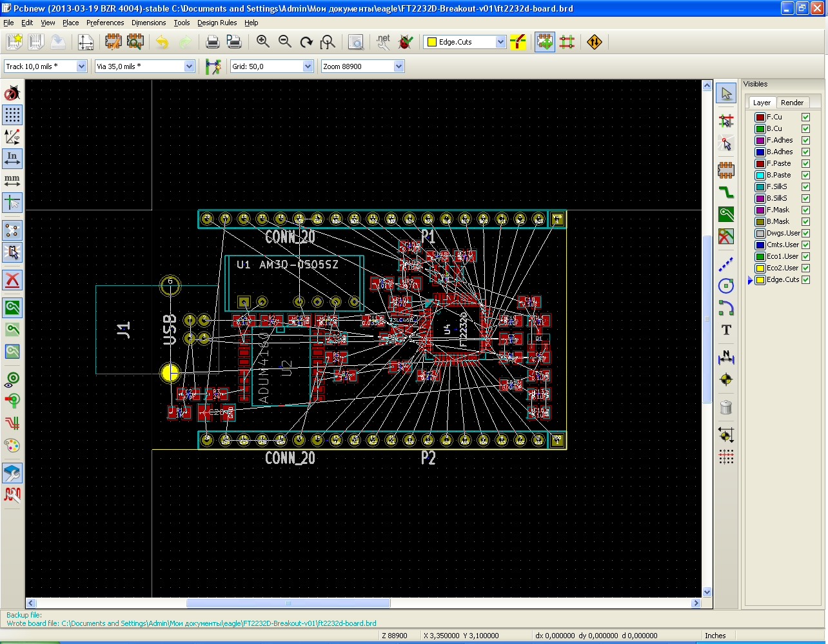
Task: Enable module mode icon in toolbar
Action: tap(545, 42)
